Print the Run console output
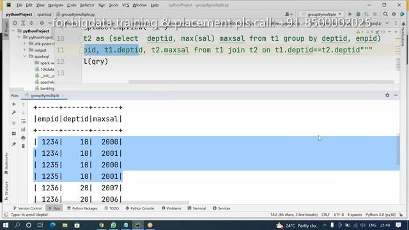 23,138
